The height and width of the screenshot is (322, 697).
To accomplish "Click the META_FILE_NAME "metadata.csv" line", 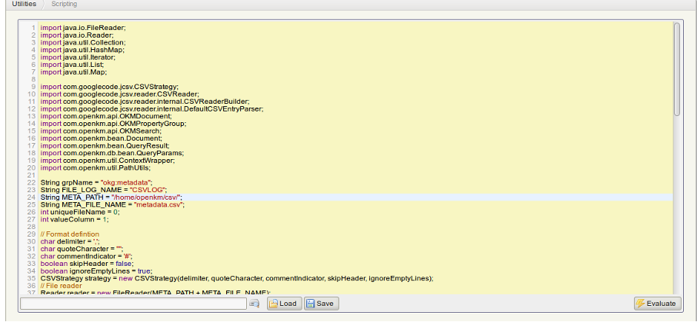I will click(112, 205).
